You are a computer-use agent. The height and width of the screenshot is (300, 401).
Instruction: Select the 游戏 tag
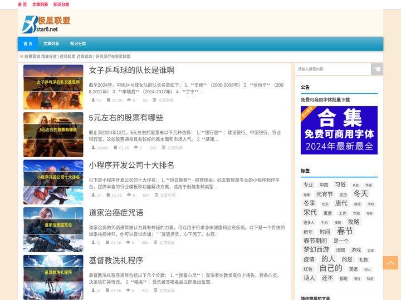point(356,250)
